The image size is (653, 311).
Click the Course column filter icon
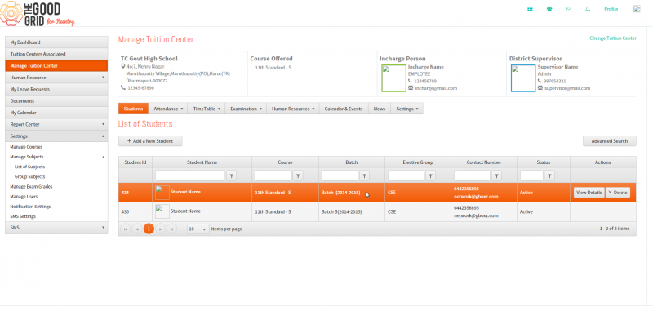[x=298, y=175]
